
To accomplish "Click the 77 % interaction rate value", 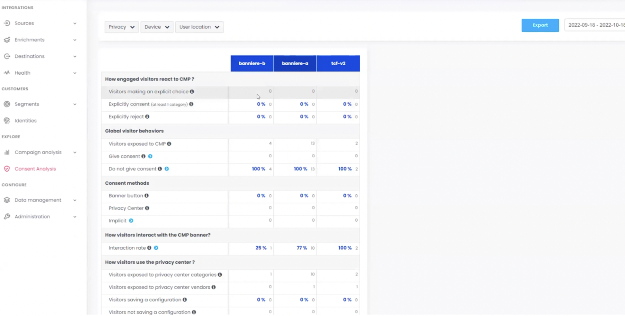I will pos(302,248).
